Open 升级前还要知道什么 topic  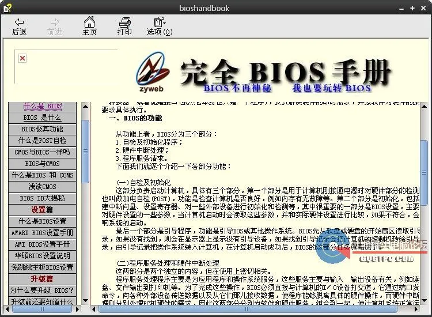point(43,301)
